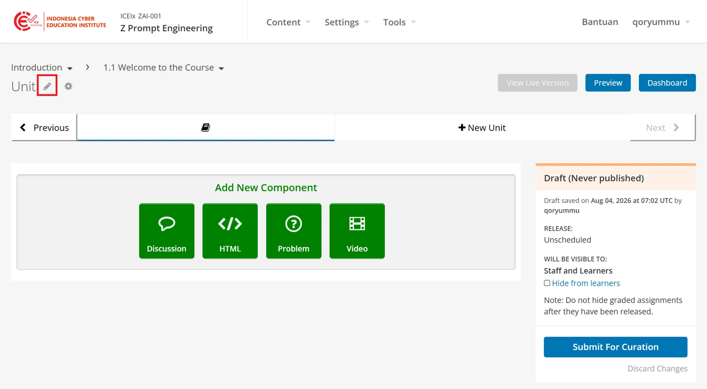Screen dimensions: 707x389
Task: Go to the Previous unit
Action: (x=44, y=127)
